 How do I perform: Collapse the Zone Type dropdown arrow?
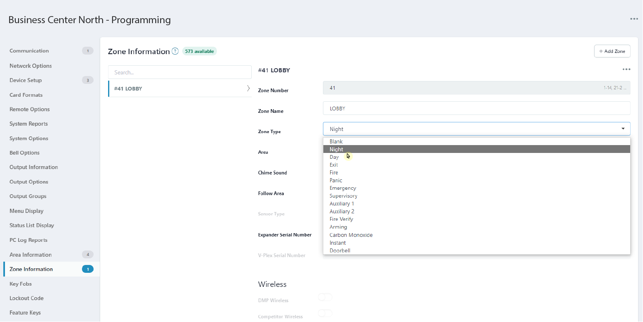(623, 129)
